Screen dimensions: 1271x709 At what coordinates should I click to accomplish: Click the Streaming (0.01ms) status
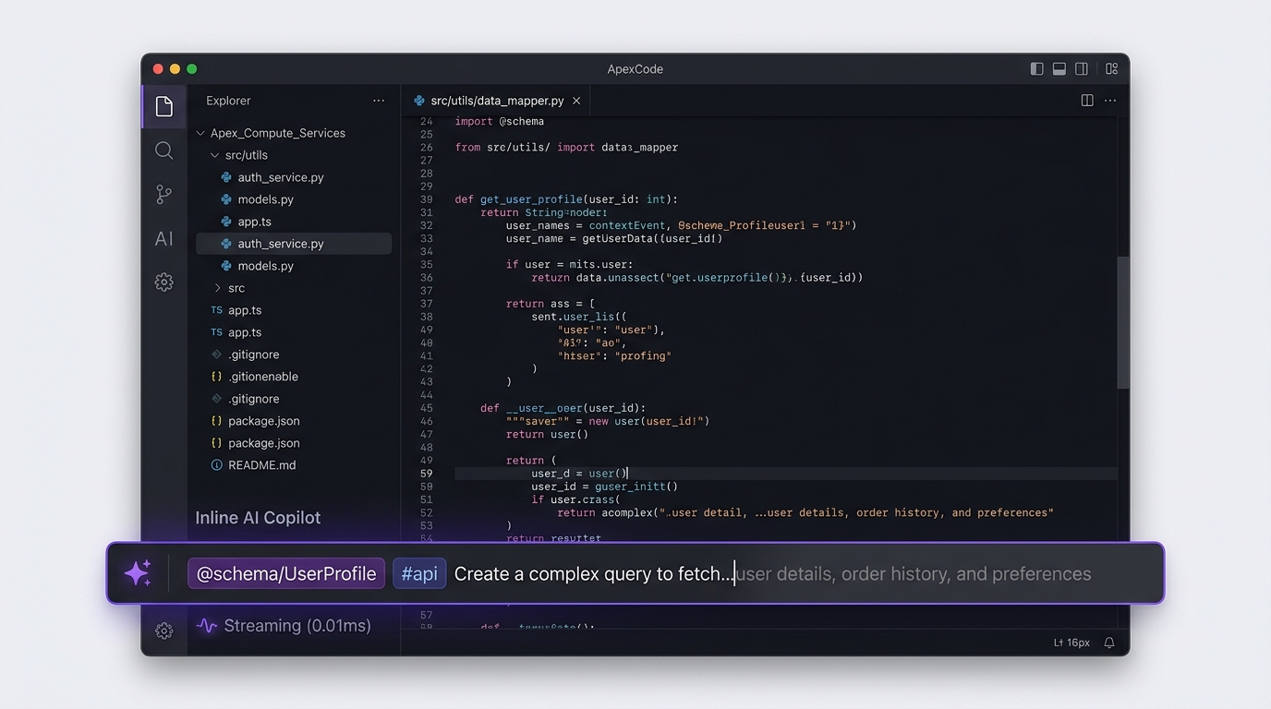297,626
